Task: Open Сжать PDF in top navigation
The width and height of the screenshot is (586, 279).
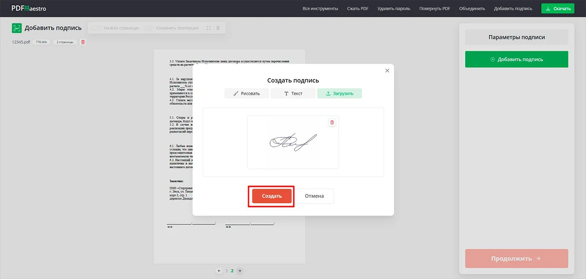Action: [357, 8]
